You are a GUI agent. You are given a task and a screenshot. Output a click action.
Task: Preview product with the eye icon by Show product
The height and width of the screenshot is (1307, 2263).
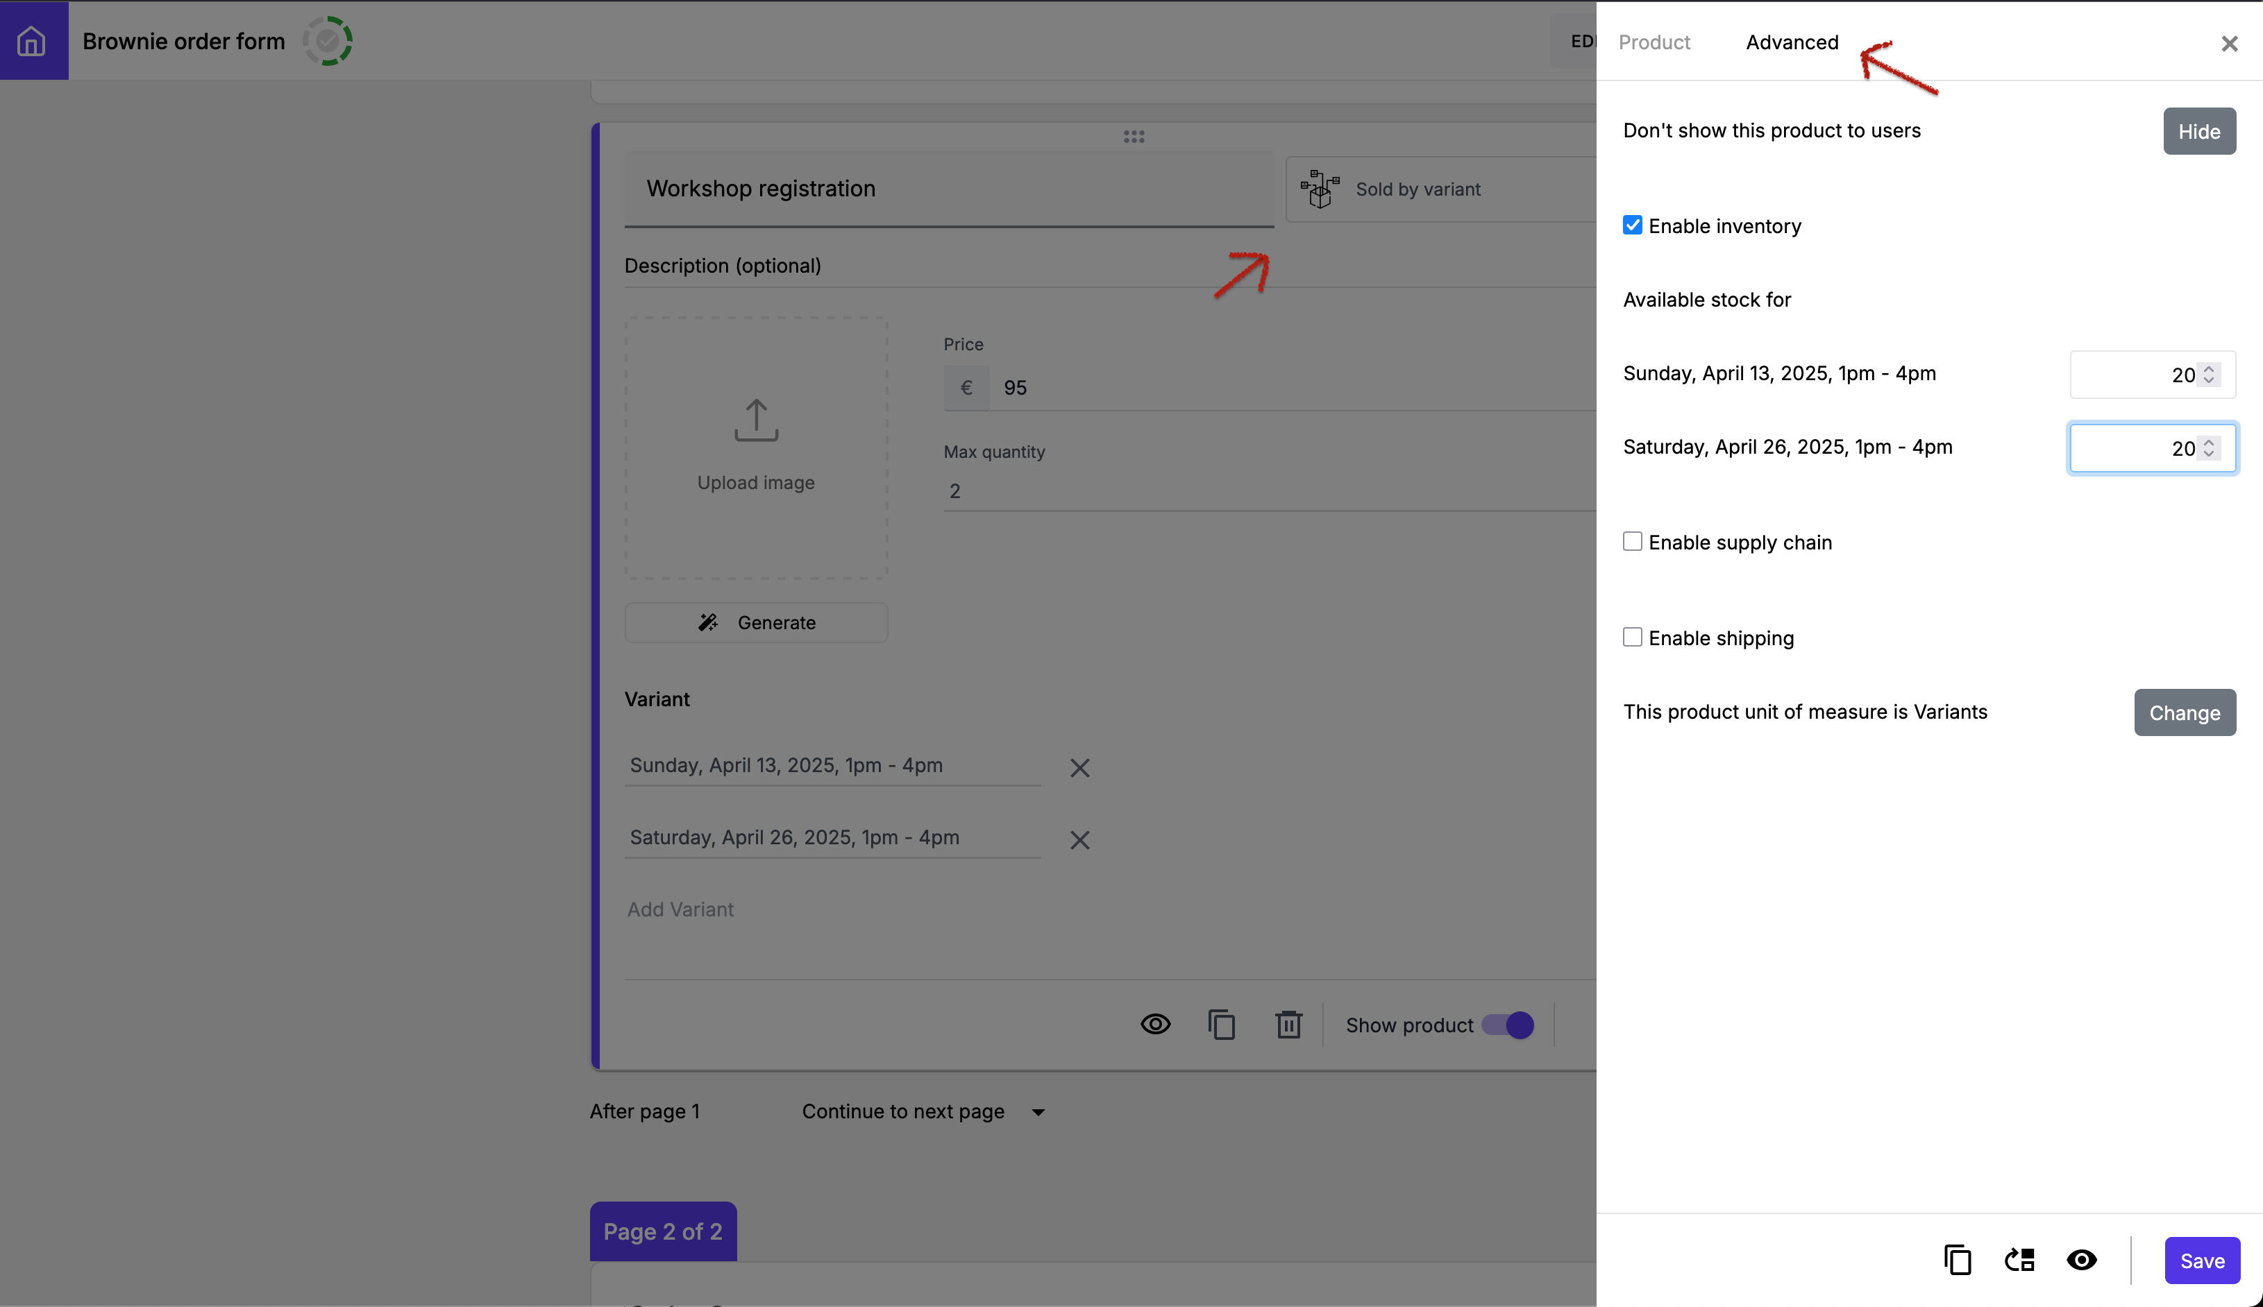click(1155, 1024)
